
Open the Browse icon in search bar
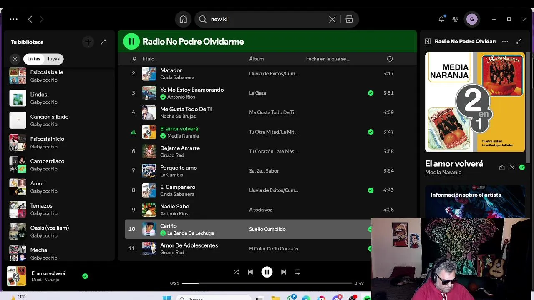[349, 19]
